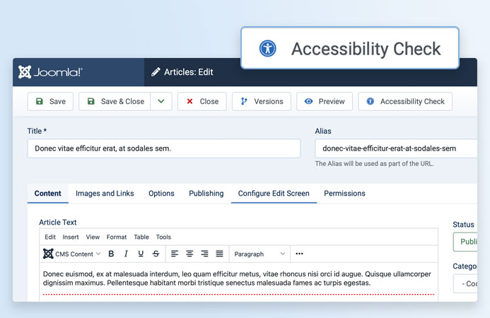Center align the text
Screen dimensions: 490x318
(x=189, y=254)
